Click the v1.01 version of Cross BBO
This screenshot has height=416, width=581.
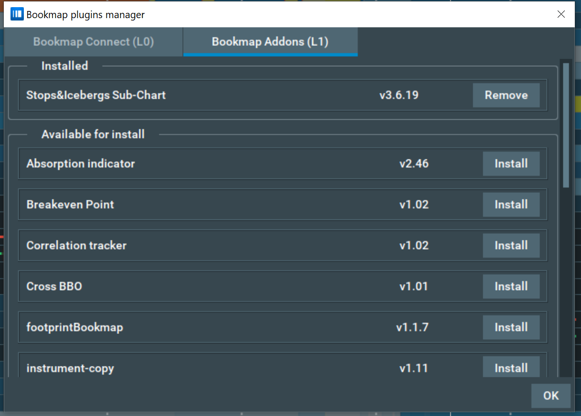click(x=414, y=287)
